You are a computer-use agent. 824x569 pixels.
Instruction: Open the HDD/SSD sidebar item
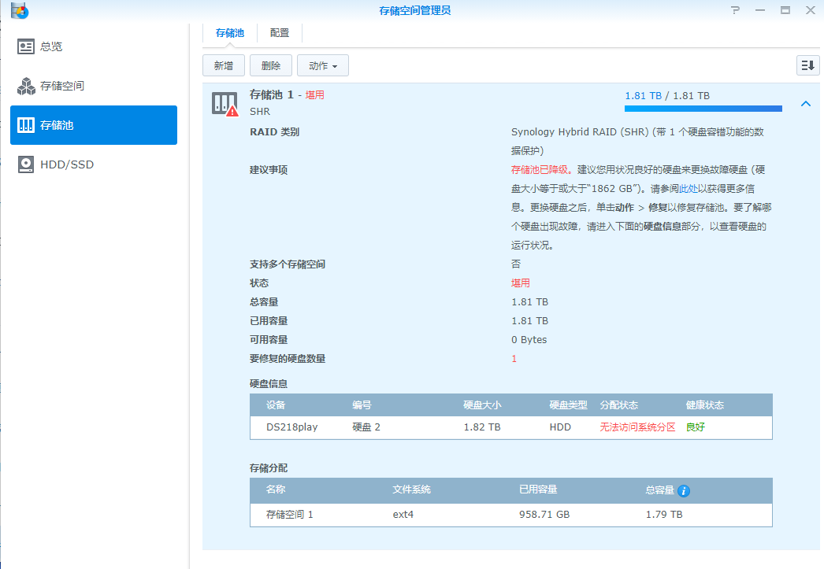pyautogui.click(x=94, y=164)
